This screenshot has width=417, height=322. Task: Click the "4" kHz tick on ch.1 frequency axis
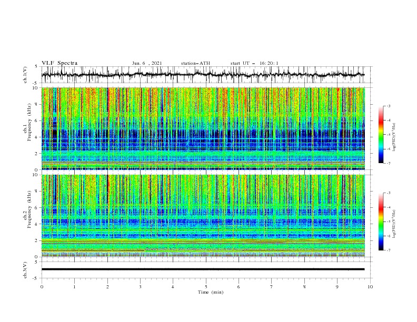pos(37,137)
